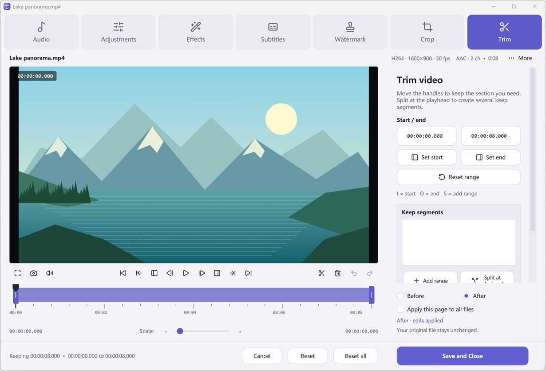
Task: Click the Reset button
Action: click(x=308, y=356)
